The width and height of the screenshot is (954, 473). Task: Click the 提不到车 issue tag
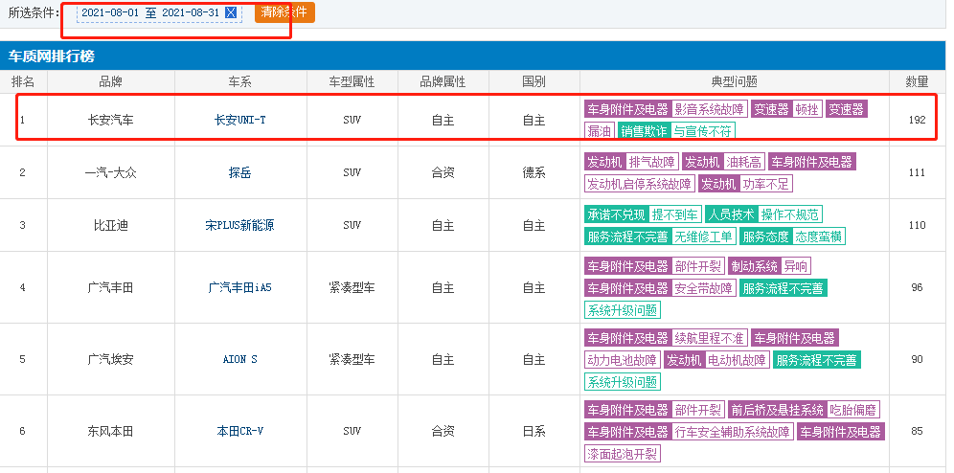674,214
